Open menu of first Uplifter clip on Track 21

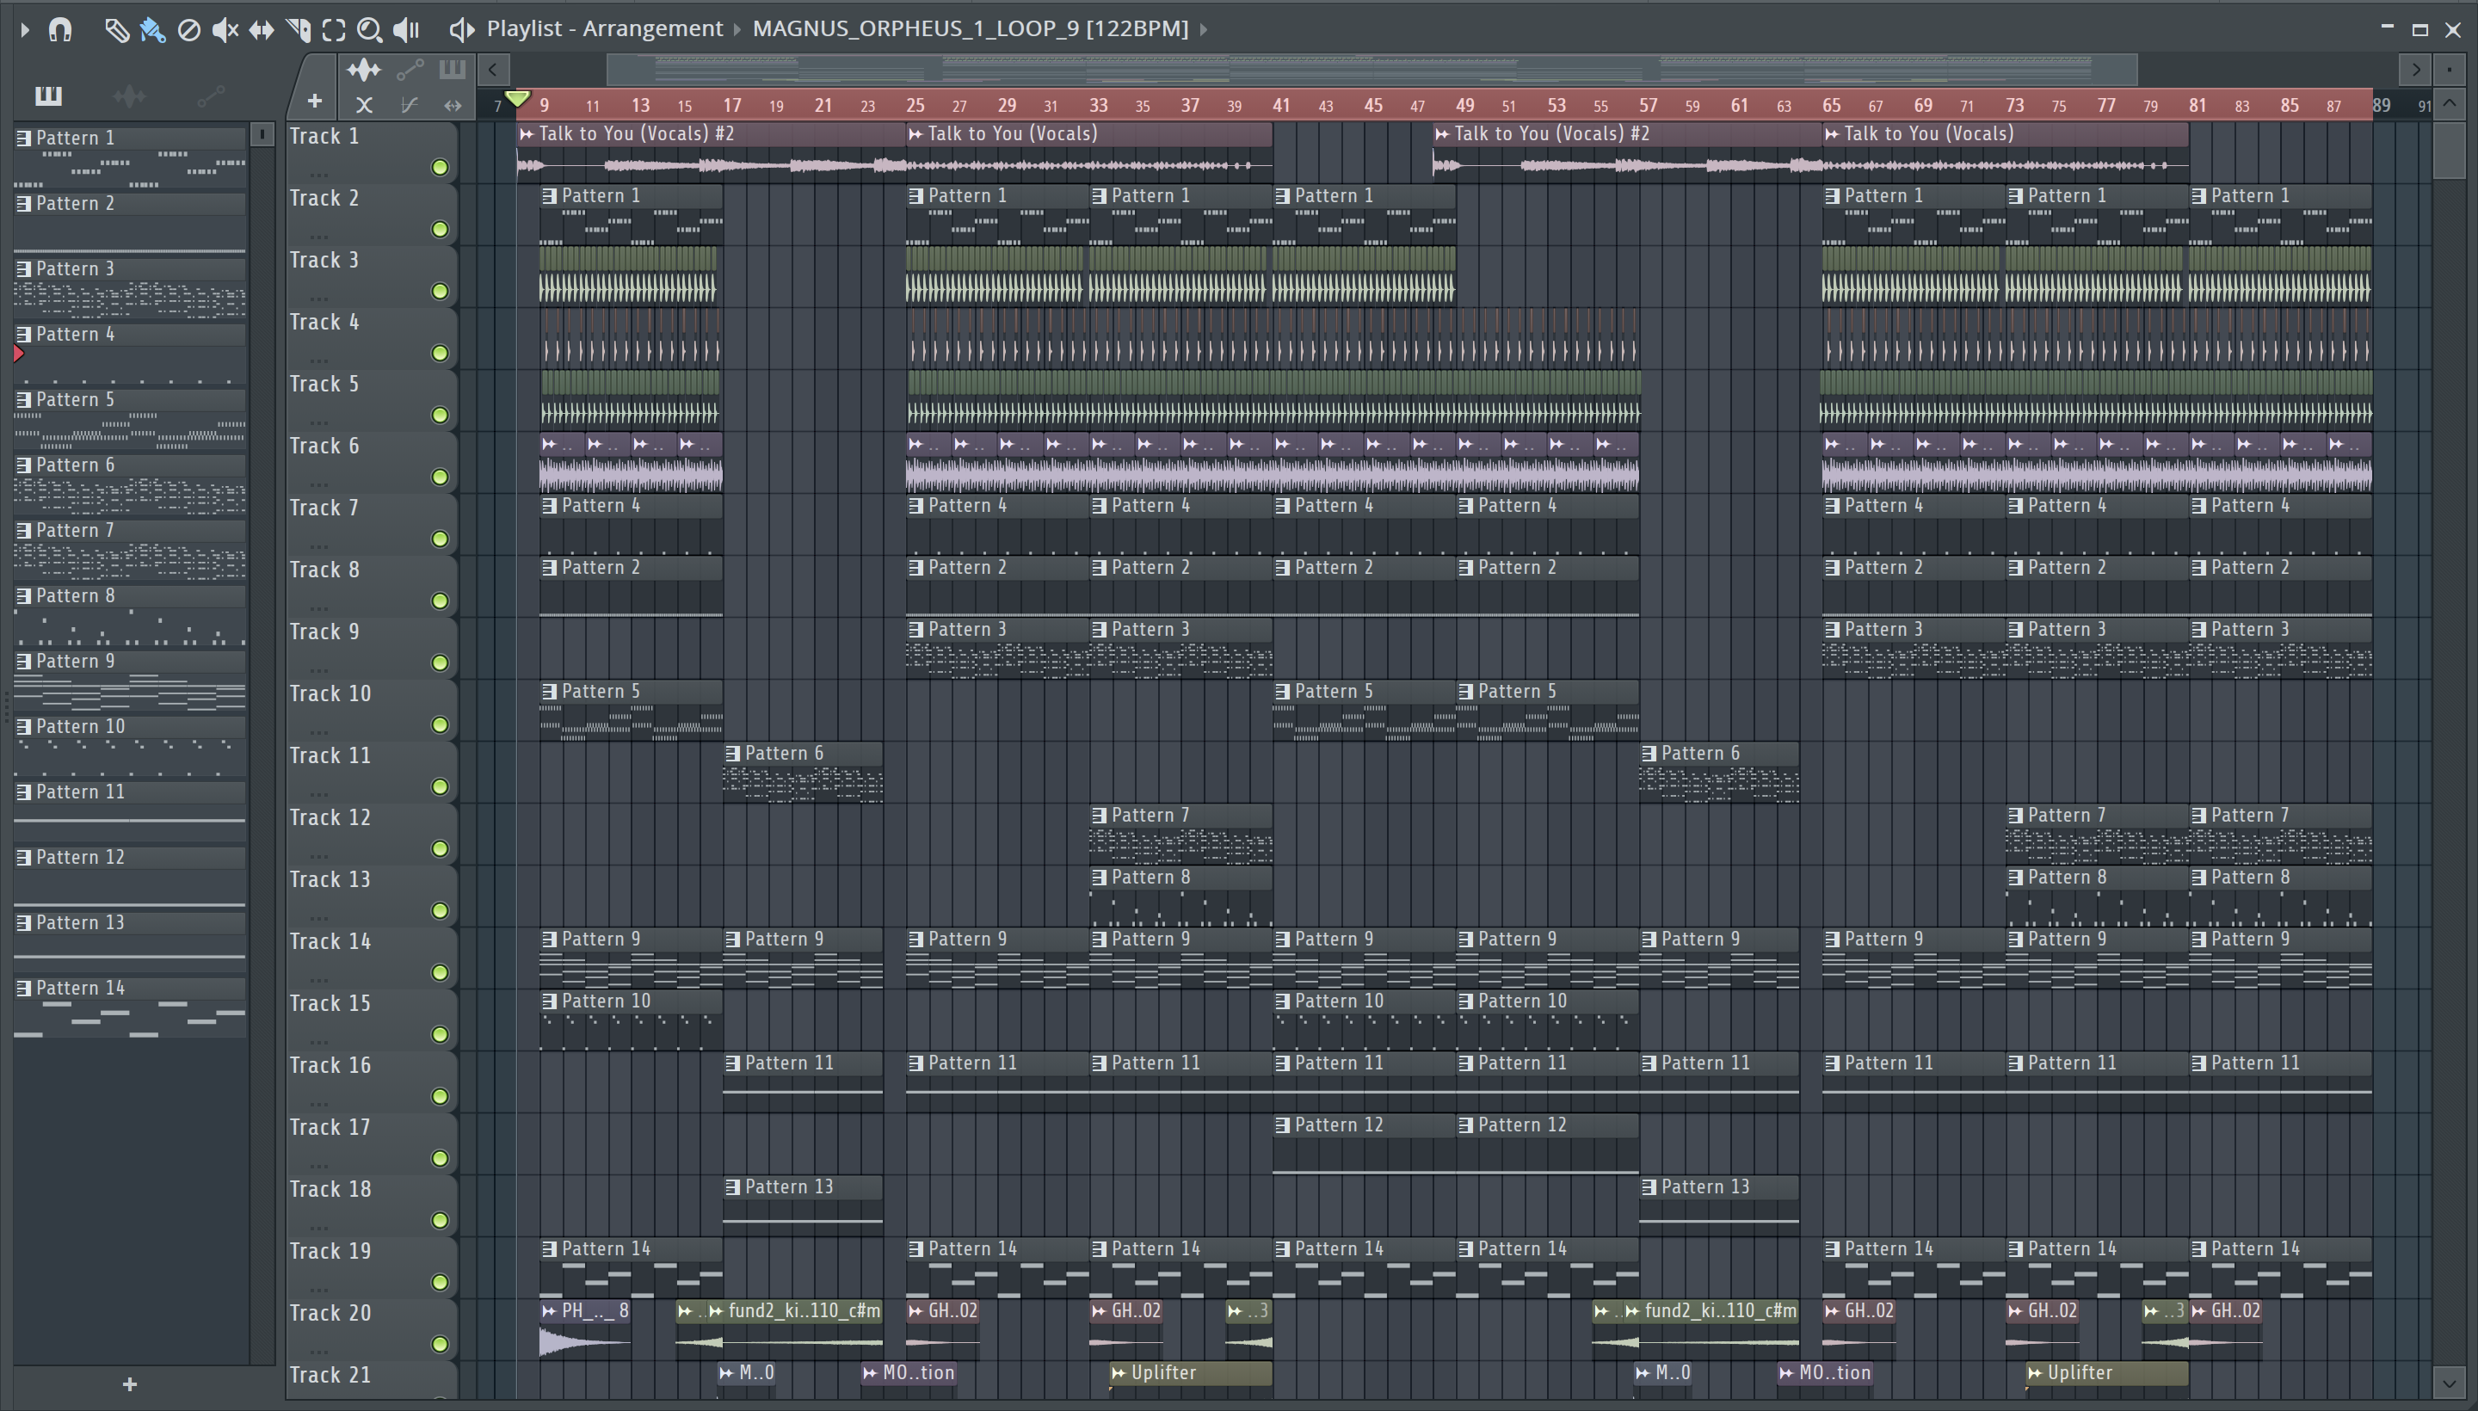[x=1119, y=1373]
